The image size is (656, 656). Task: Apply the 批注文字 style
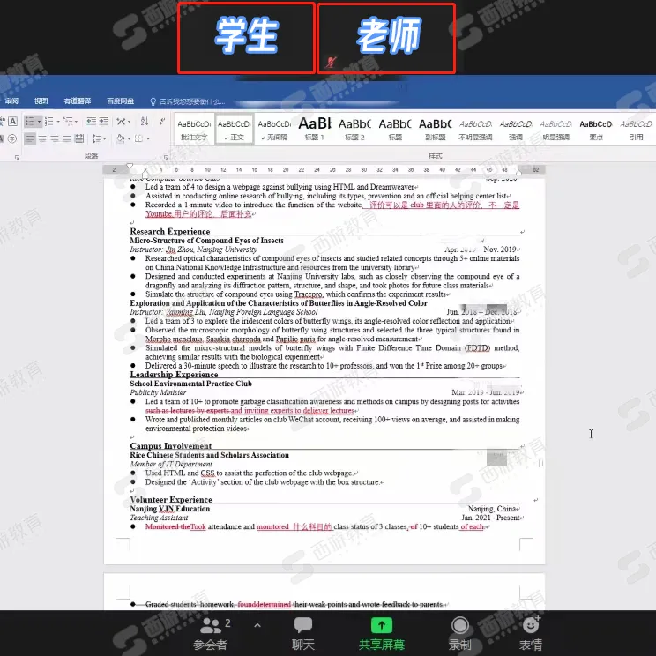tap(194, 130)
